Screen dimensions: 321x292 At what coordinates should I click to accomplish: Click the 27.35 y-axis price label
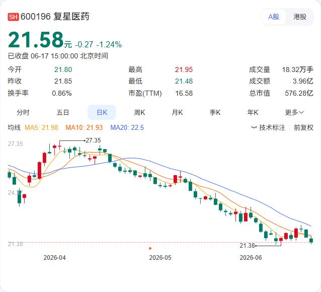[x=16, y=144]
